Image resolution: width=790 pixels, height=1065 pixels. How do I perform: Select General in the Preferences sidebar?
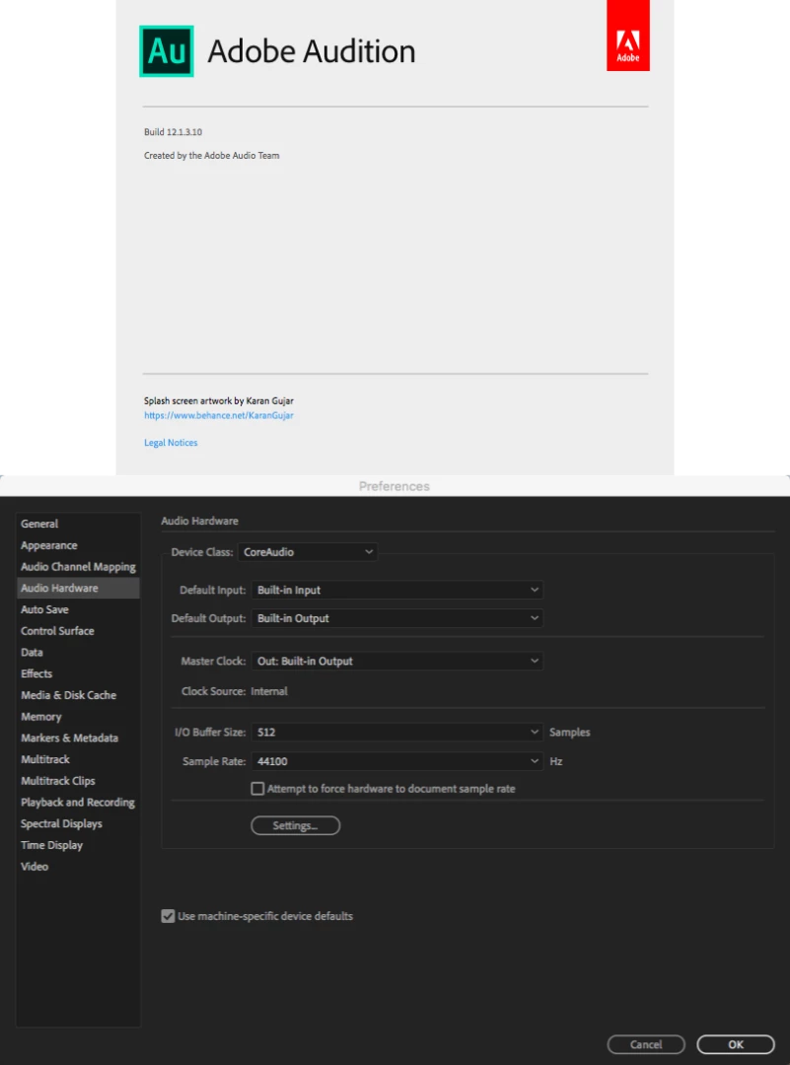click(x=78, y=524)
